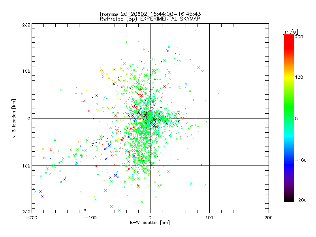Screen dimensions: 316x237
Task: Click the velocity color bar gradient
Action: click(x=289, y=118)
